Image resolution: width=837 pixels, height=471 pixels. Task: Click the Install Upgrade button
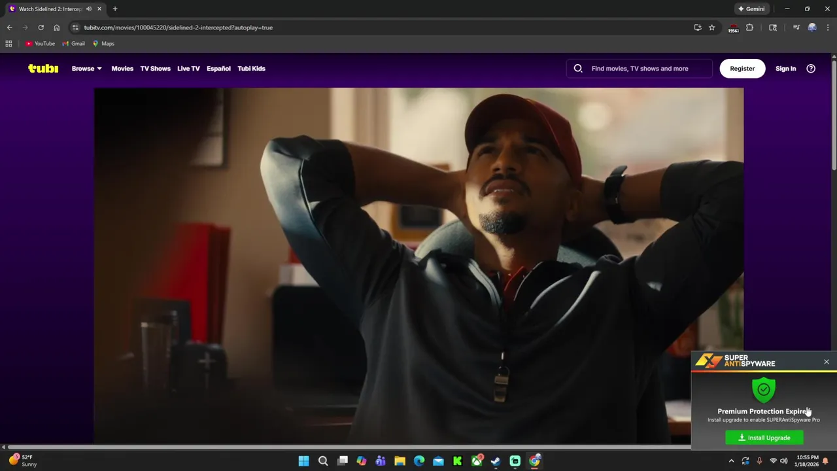pyautogui.click(x=764, y=438)
